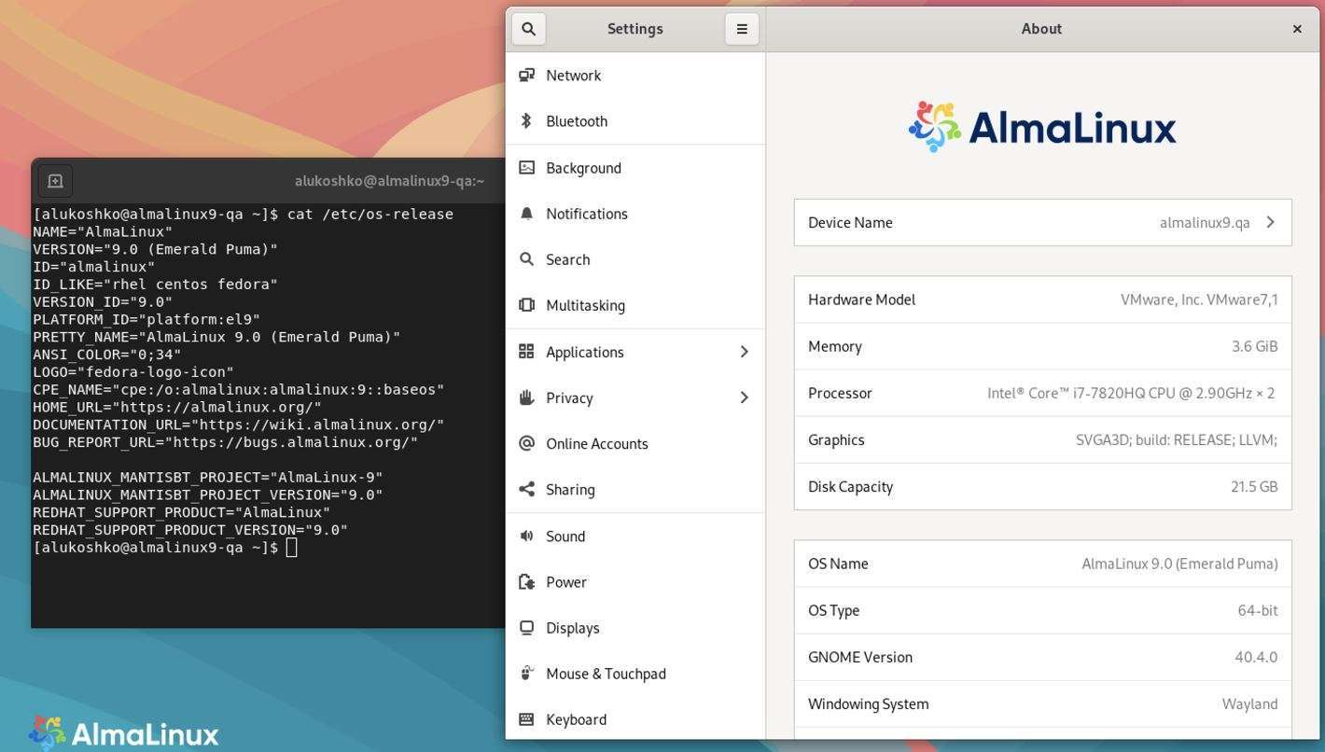This screenshot has height=752, width=1325.
Task: Open the hamburger menu in Settings
Action: [741, 28]
